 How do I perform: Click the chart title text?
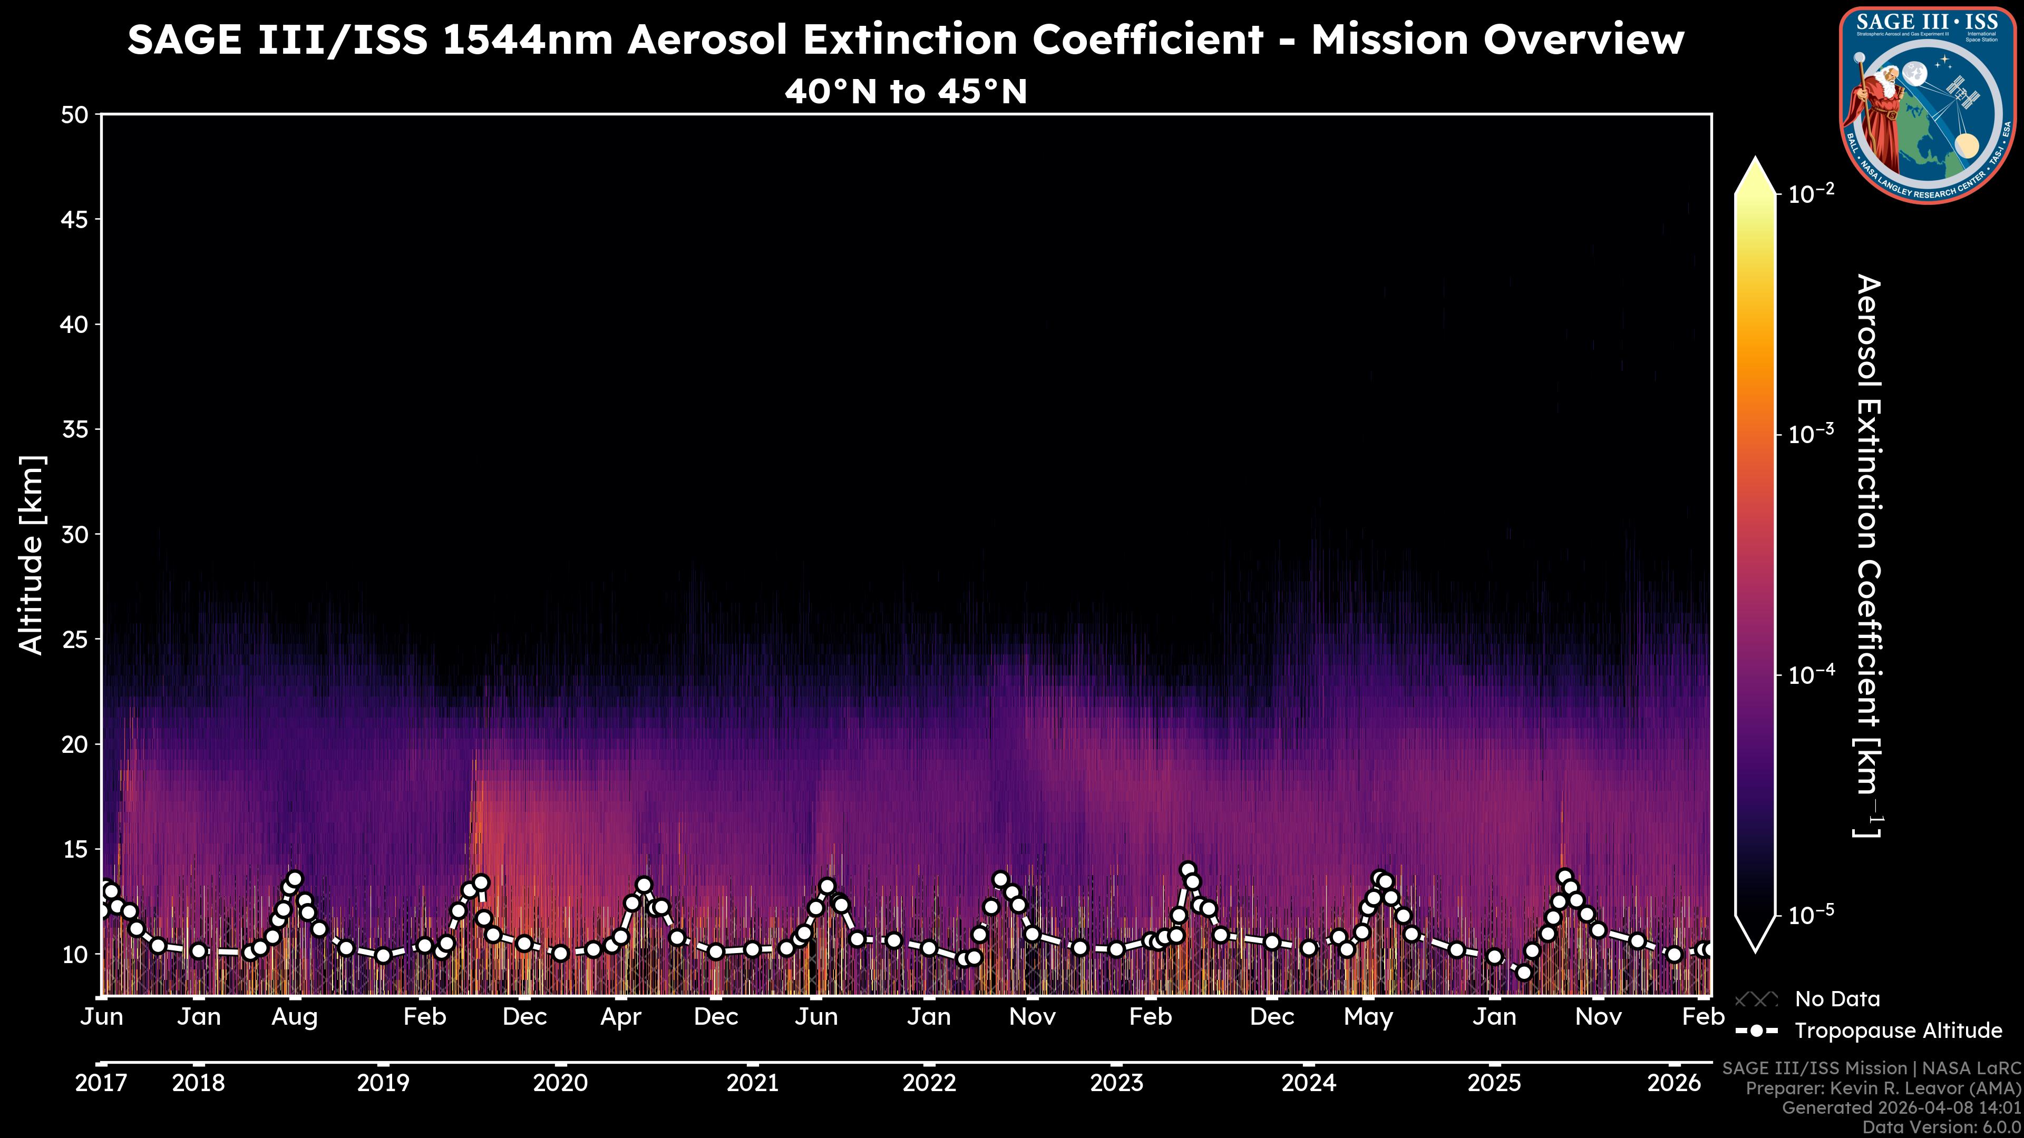pos(905,40)
